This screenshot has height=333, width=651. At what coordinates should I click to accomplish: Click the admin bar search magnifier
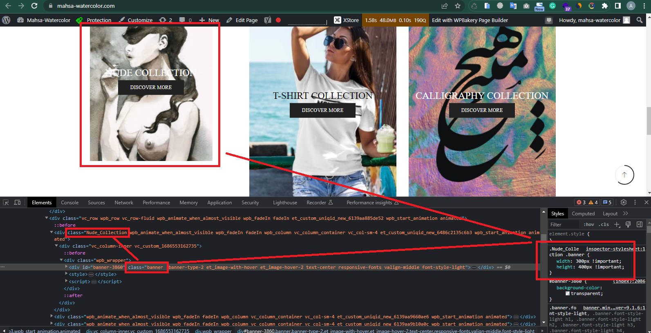click(x=640, y=20)
